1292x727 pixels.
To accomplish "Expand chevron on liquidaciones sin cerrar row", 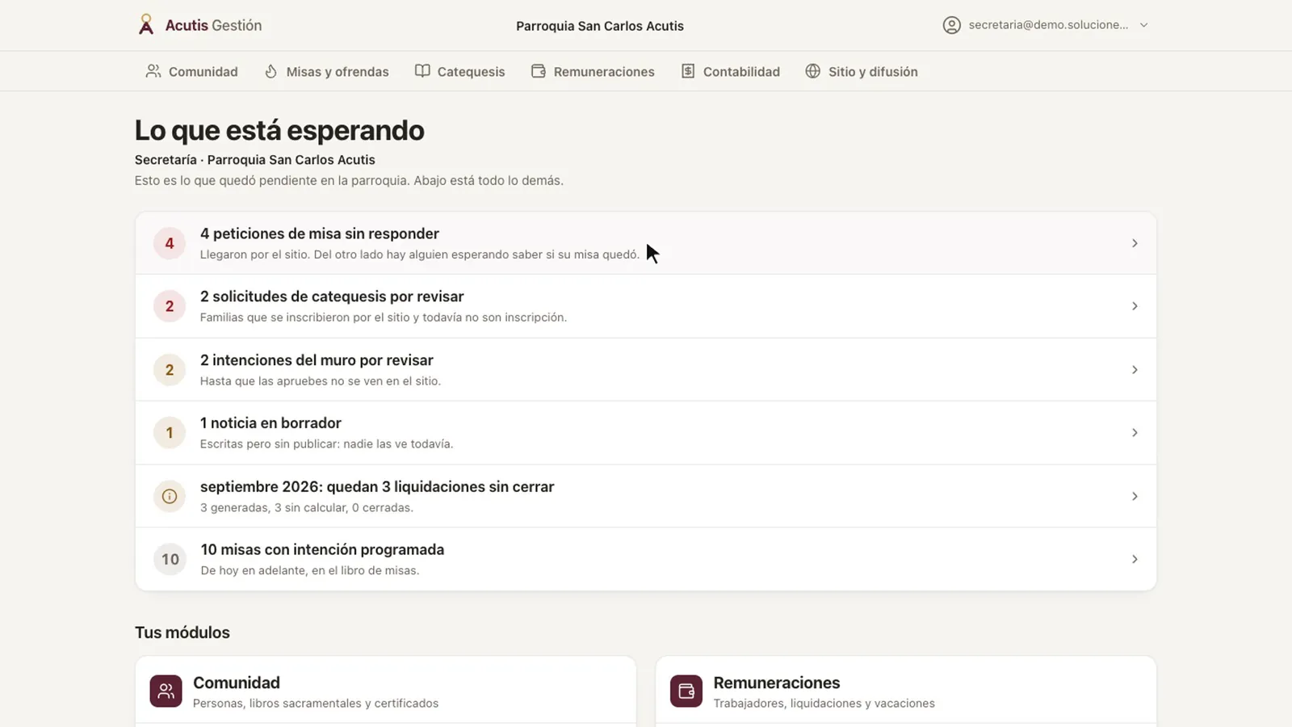I will click(x=1135, y=496).
